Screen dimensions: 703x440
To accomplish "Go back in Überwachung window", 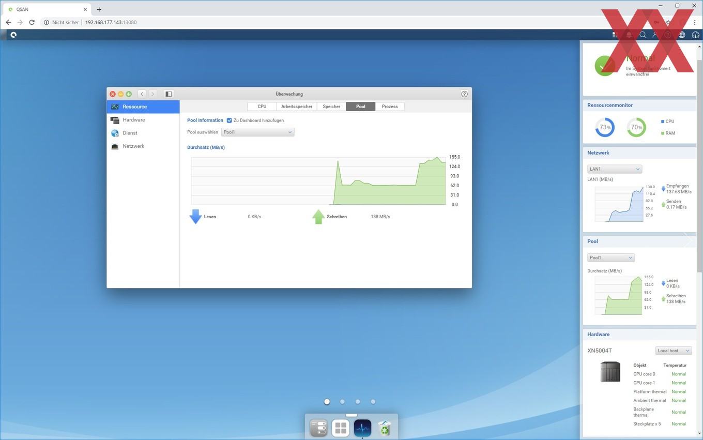I will click(142, 94).
